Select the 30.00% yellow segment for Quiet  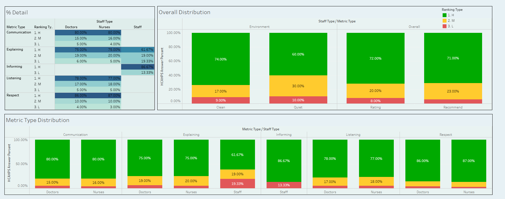point(298,86)
